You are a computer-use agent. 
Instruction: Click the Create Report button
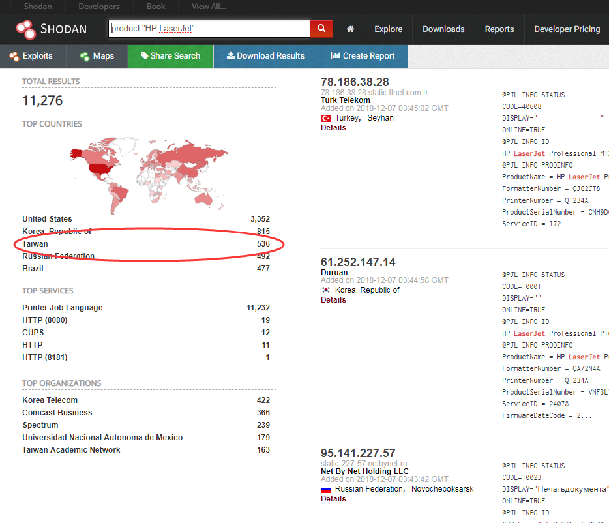pyautogui.click(x=363, y=56)
